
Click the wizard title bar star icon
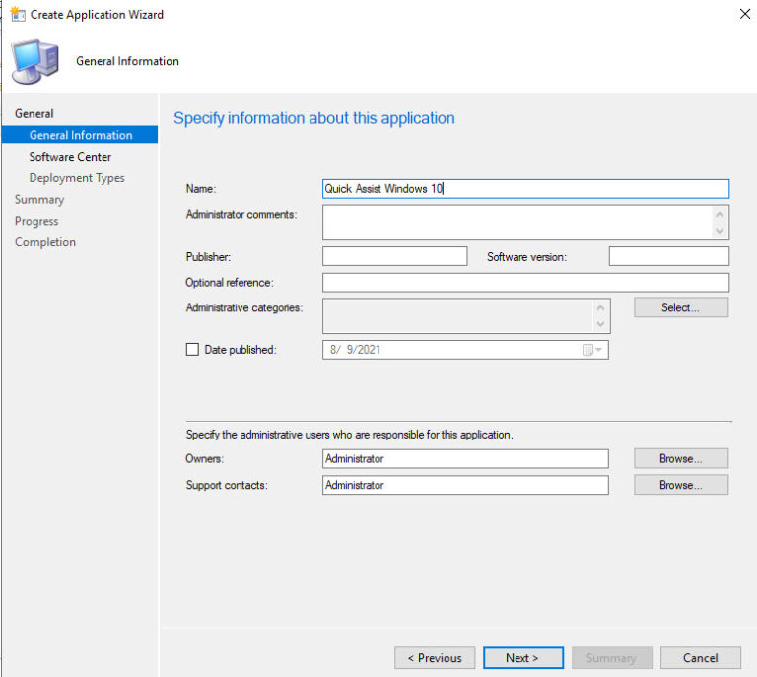(18, 14)
